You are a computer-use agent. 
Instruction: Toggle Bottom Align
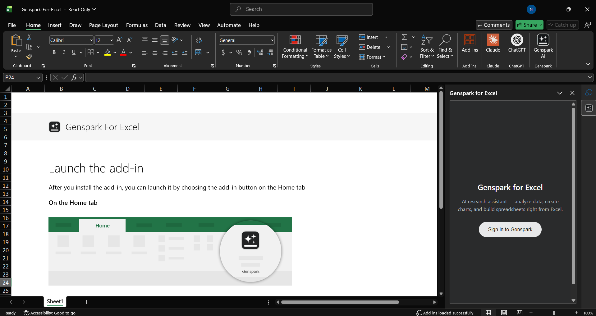pos(164,40)
